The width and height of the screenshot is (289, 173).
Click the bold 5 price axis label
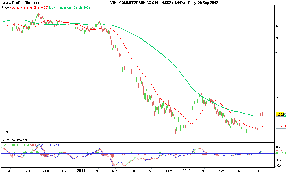[x=277, y=38]
